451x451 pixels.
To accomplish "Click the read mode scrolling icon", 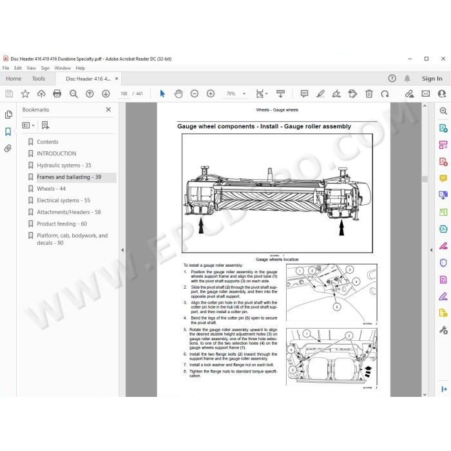I will tap(280, 93).
